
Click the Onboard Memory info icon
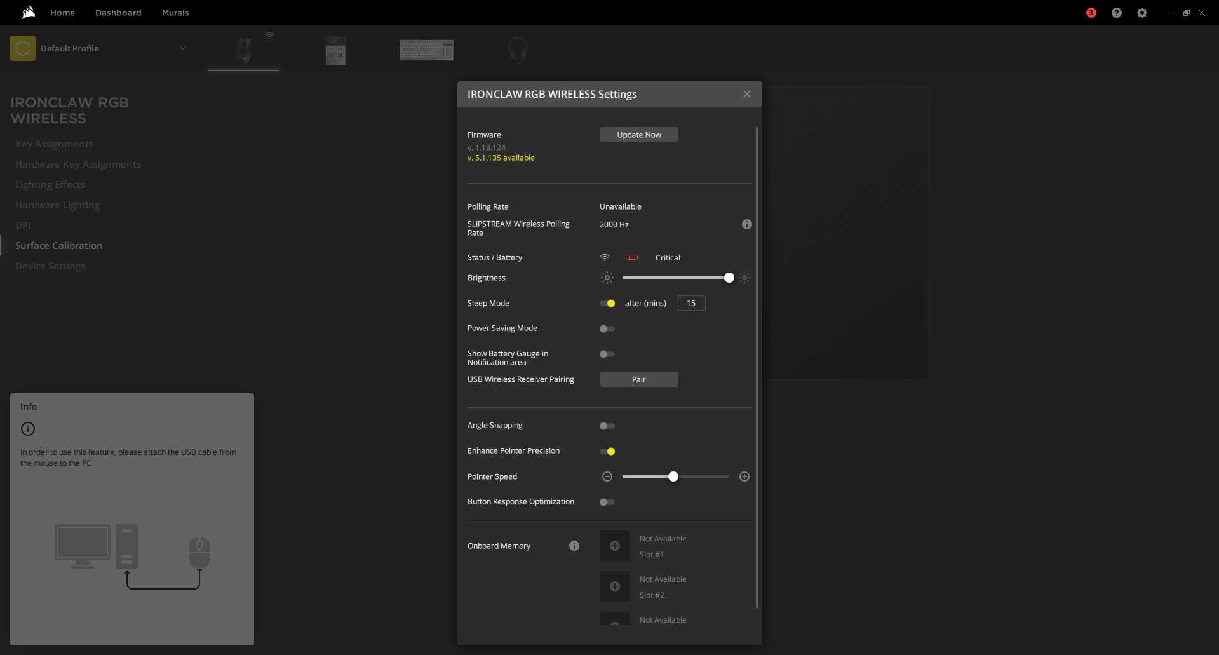[574, 546]
